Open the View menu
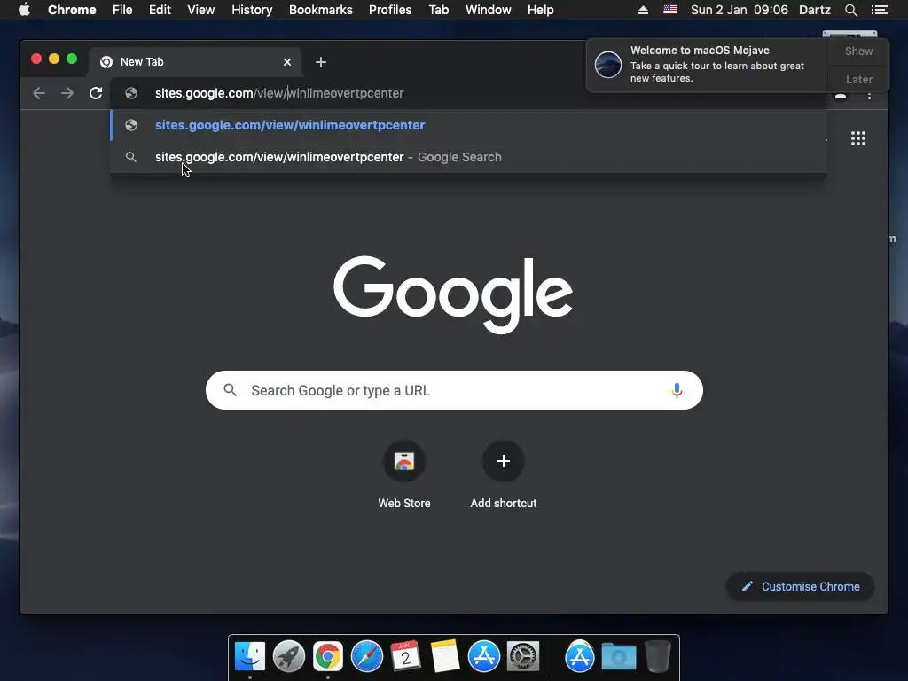 201,10
